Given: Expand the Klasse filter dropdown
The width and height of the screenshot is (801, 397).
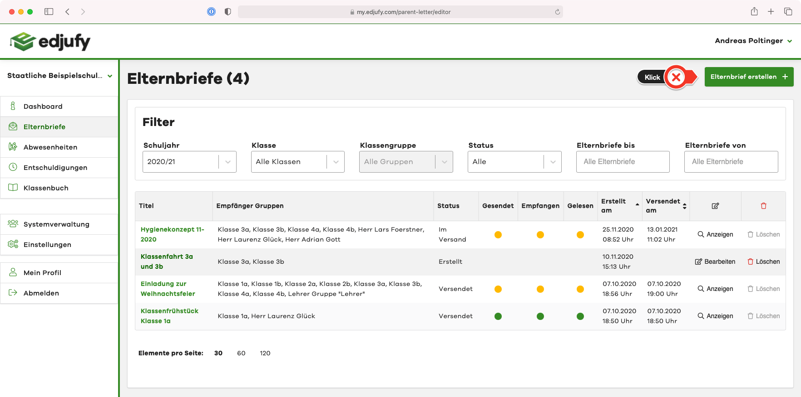Looking at the screenshot, I should click(297, 162).
